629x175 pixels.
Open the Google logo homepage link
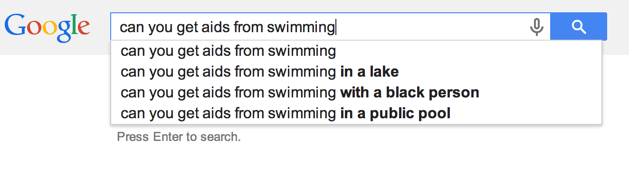(x=47, y=27)
